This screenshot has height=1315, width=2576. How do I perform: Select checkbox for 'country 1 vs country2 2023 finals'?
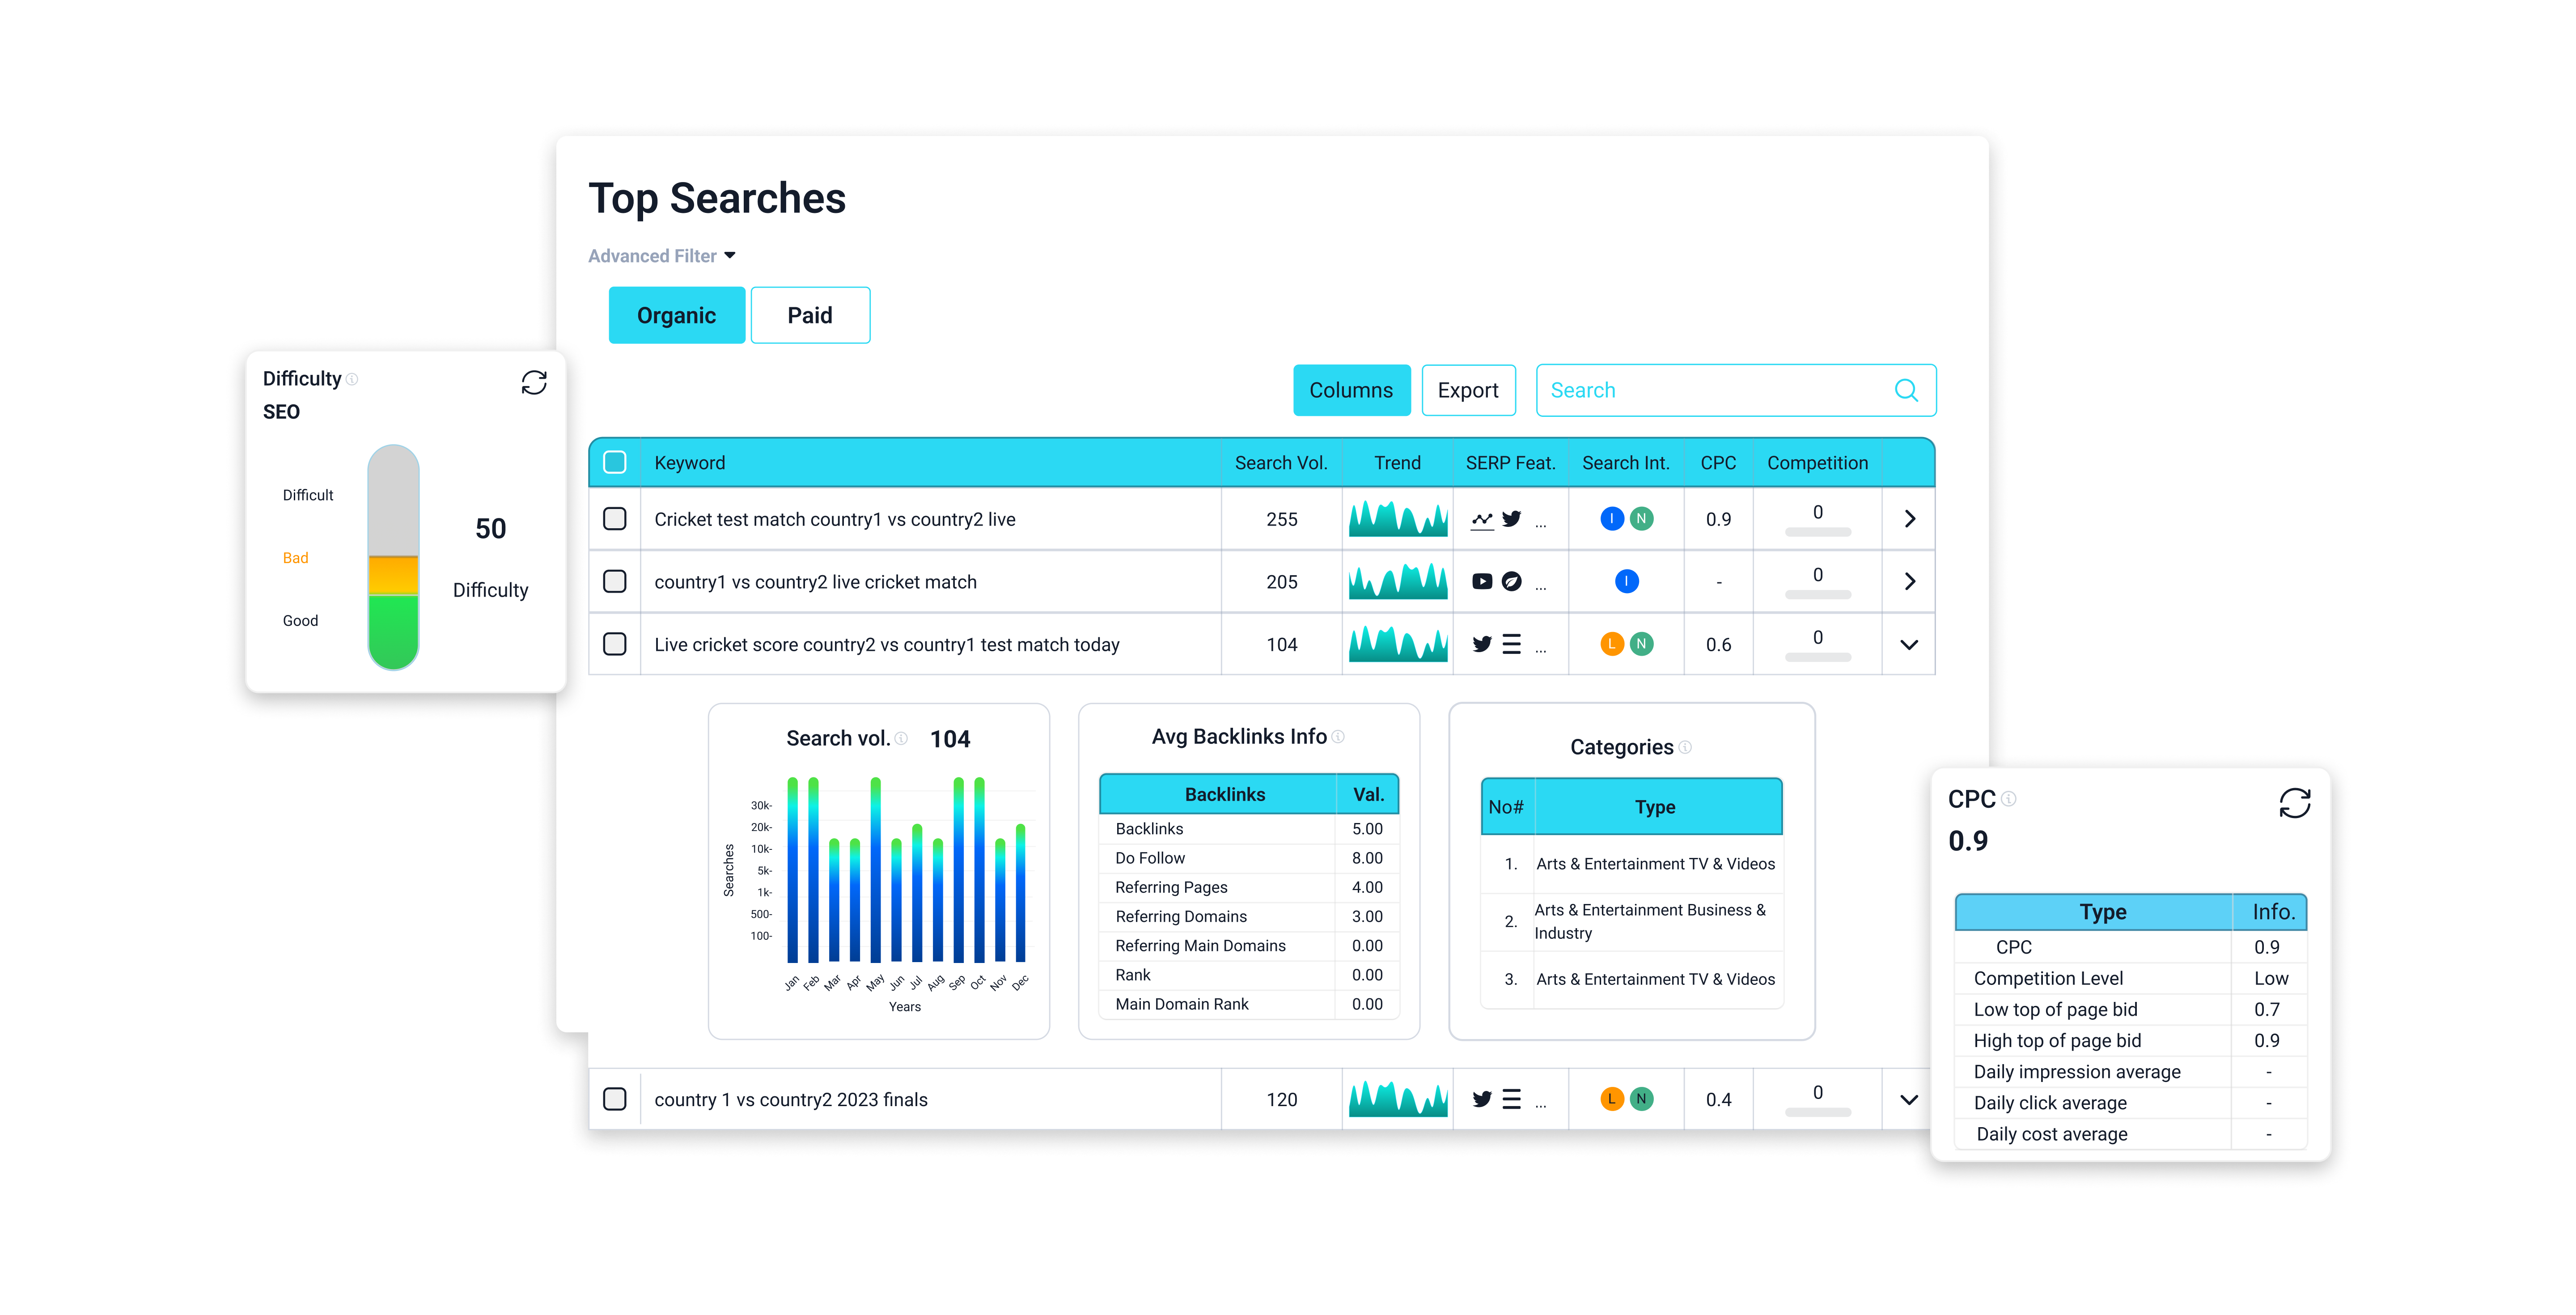(615, 1099)
